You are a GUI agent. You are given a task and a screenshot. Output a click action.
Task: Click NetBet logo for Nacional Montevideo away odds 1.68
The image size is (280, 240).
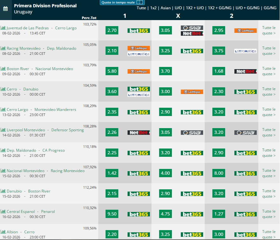pyautogui.click(x=245, y=71)
